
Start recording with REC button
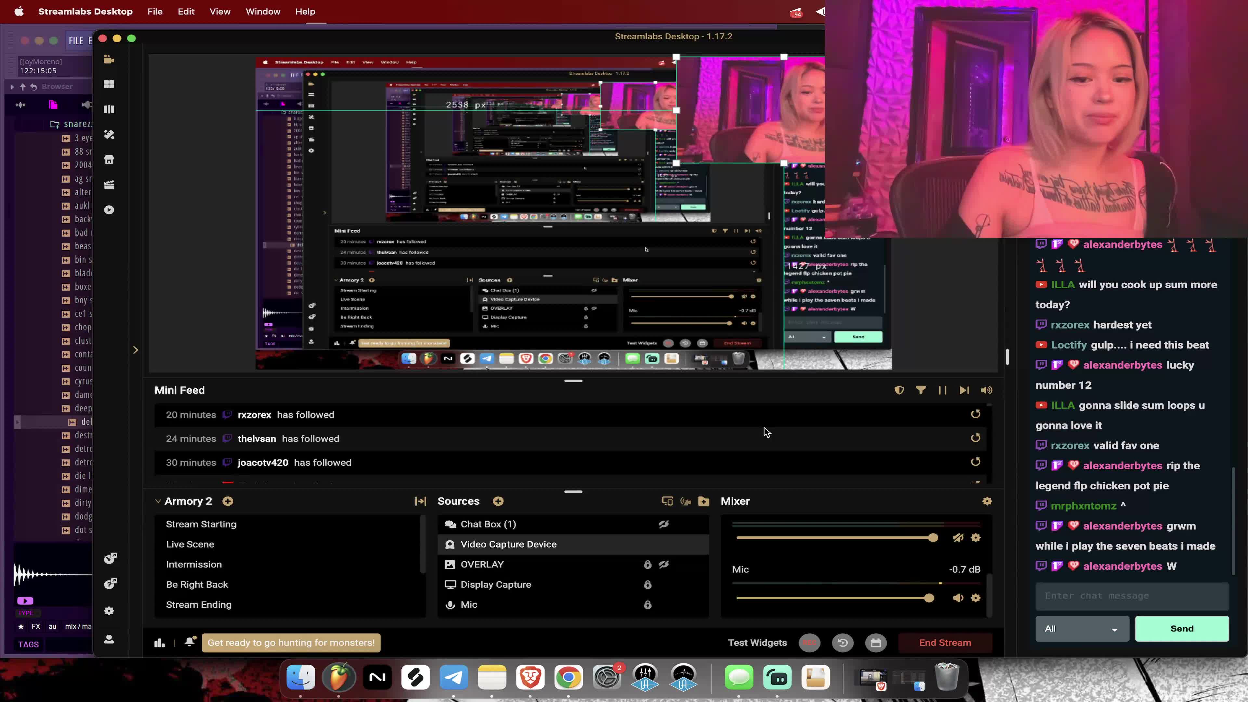point(810,643)
